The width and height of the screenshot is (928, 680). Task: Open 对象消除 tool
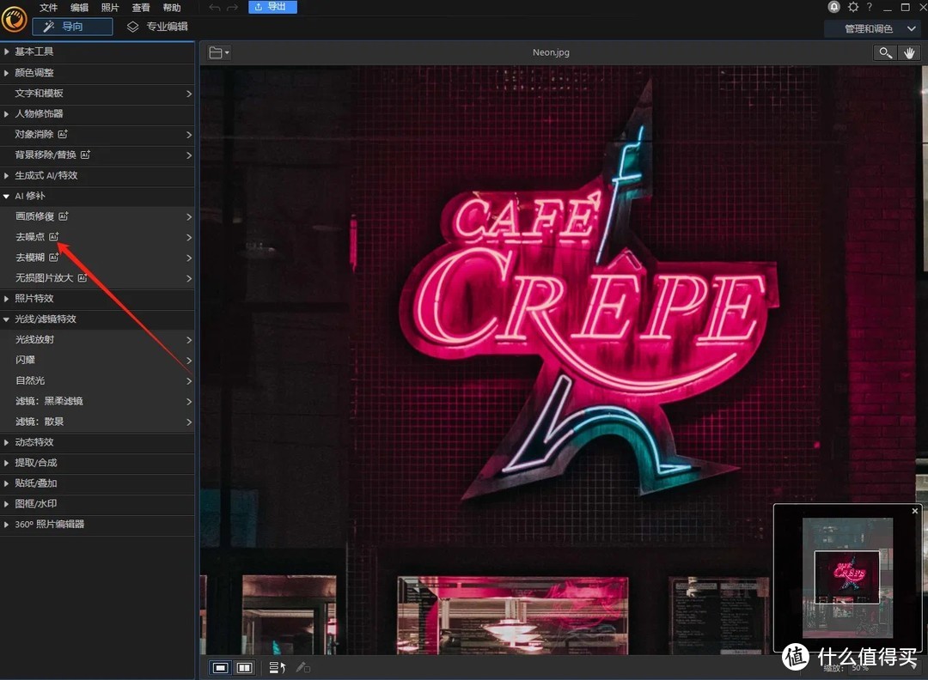97,134
